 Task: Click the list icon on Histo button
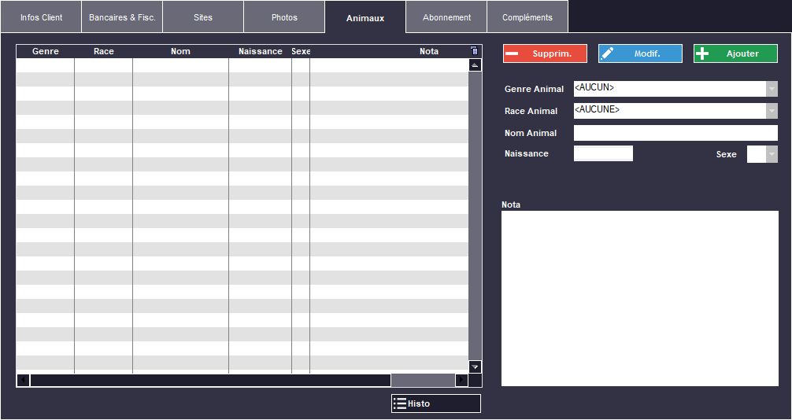(x=400, y=403)
